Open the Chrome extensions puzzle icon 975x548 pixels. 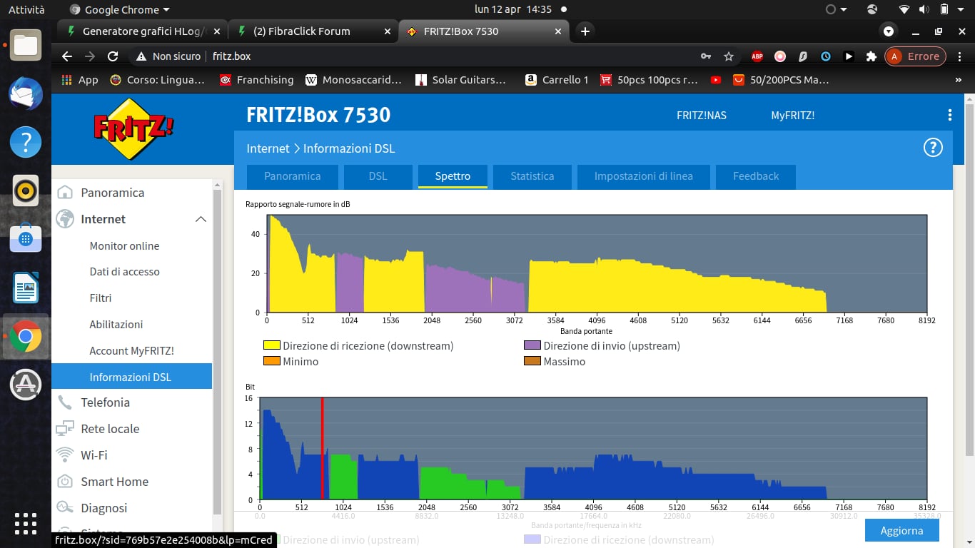(x=871, y=56)
